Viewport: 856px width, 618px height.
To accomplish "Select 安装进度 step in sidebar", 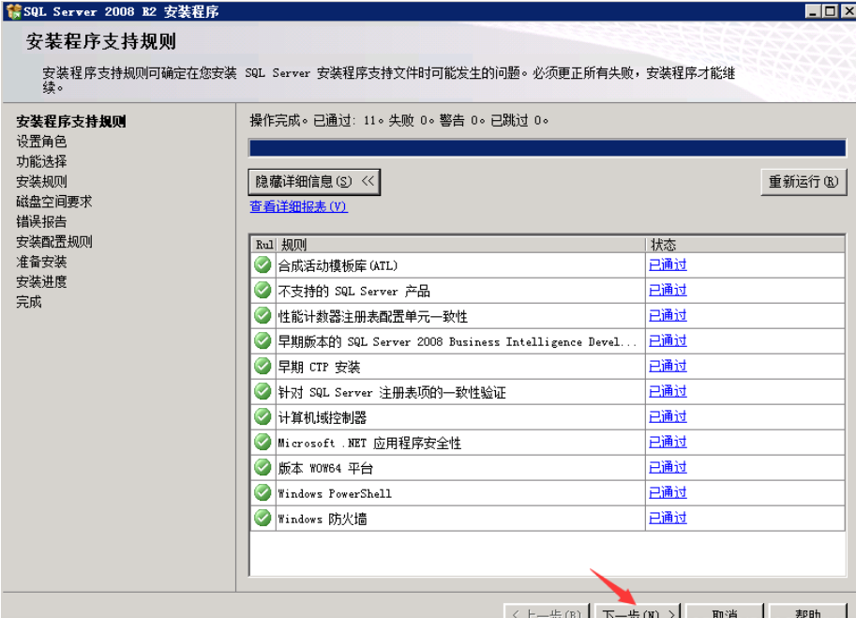I will [x=41, y=281].
